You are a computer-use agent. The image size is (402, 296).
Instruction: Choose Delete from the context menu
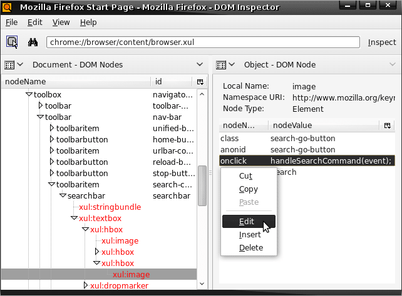[250, 248]
